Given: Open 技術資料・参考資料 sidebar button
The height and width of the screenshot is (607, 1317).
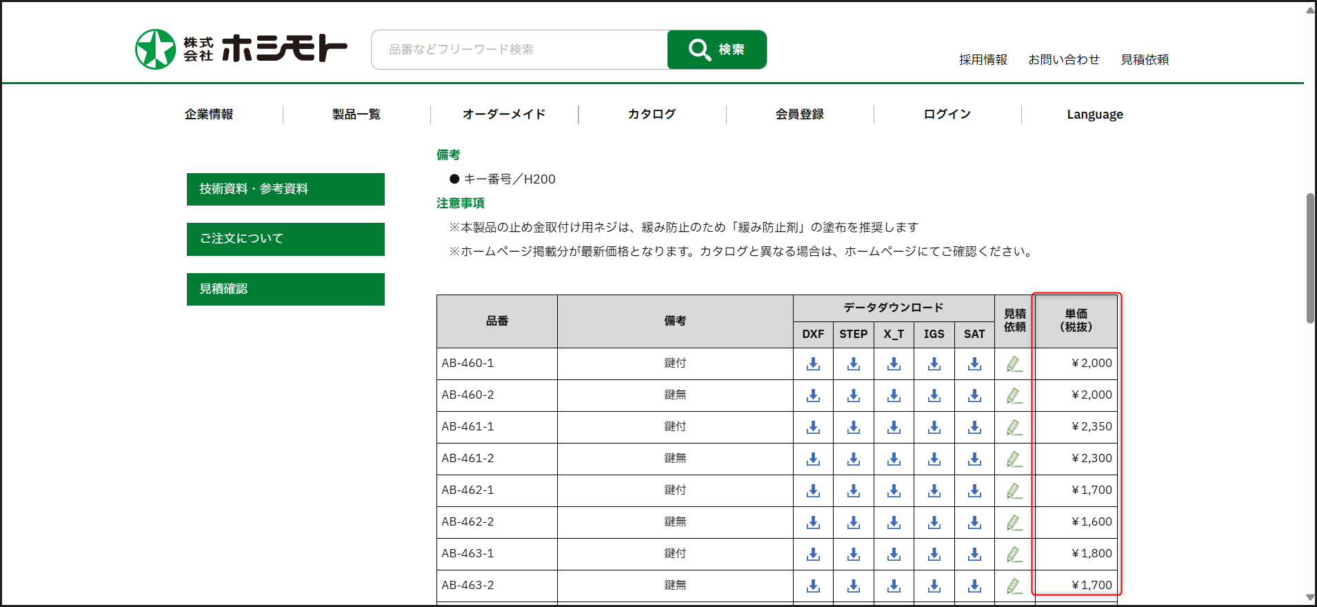Looking at the screenshot, I should pos(285,189).
